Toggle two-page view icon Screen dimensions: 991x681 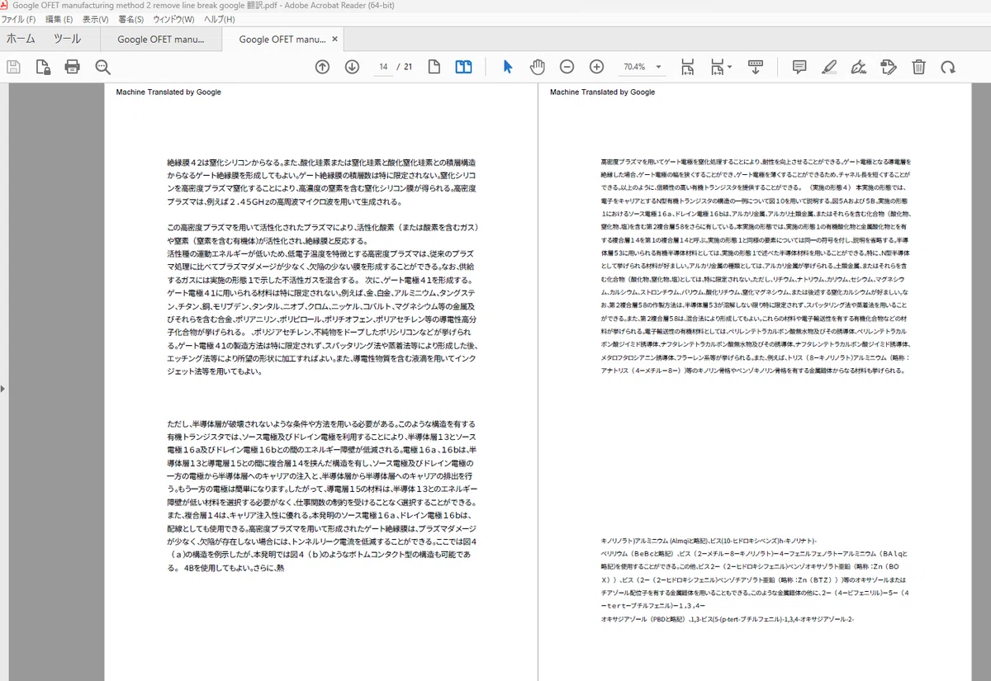point(464,67)
